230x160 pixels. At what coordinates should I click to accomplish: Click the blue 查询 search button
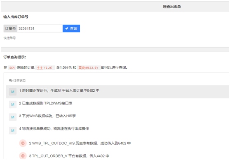[71, 28]
